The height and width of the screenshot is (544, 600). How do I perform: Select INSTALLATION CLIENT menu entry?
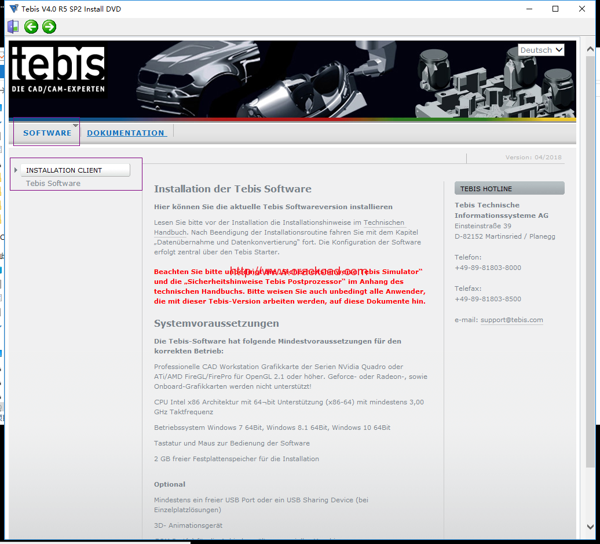[75, 170]
